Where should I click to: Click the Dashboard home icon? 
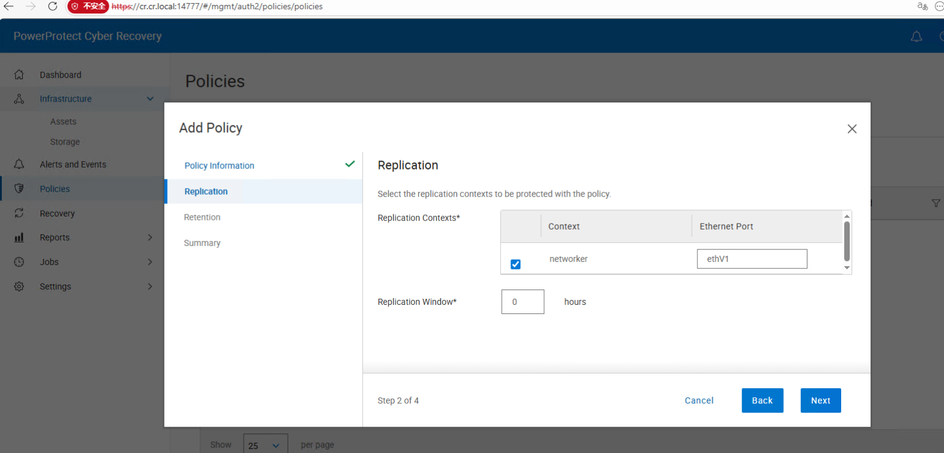(x=19, y=75)
